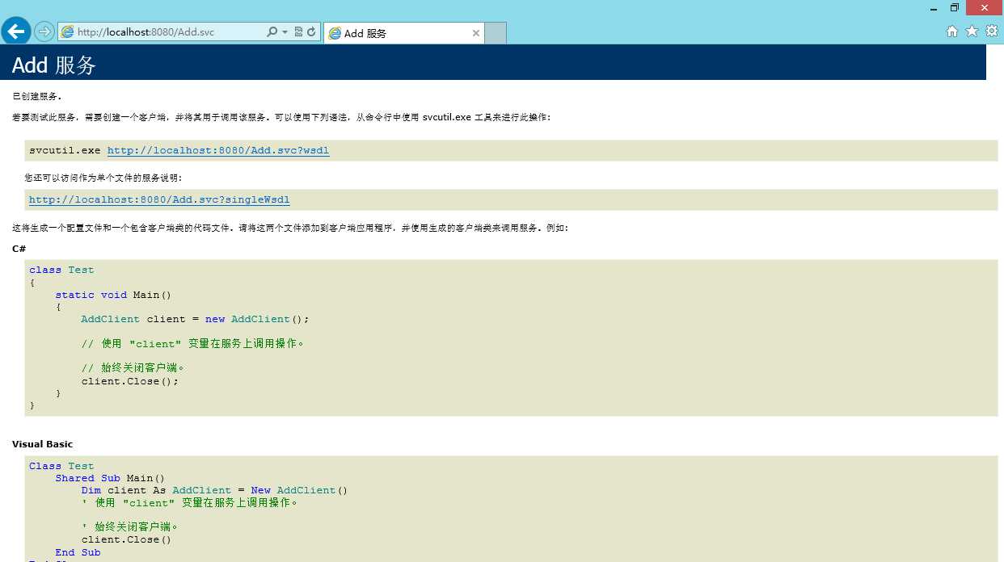Open the address bar autocomplete dropdown
The height and width of the screenshot is (562, 1004).
tap(285, 31)
